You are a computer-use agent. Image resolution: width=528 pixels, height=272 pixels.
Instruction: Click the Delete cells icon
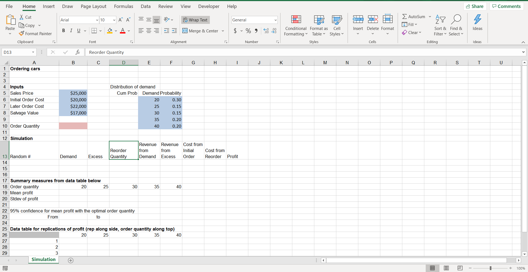click(373, 19)
